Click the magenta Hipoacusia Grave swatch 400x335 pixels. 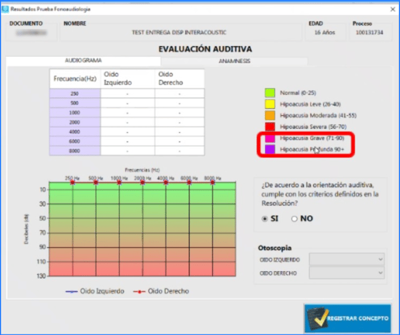(x=270, y=139)
